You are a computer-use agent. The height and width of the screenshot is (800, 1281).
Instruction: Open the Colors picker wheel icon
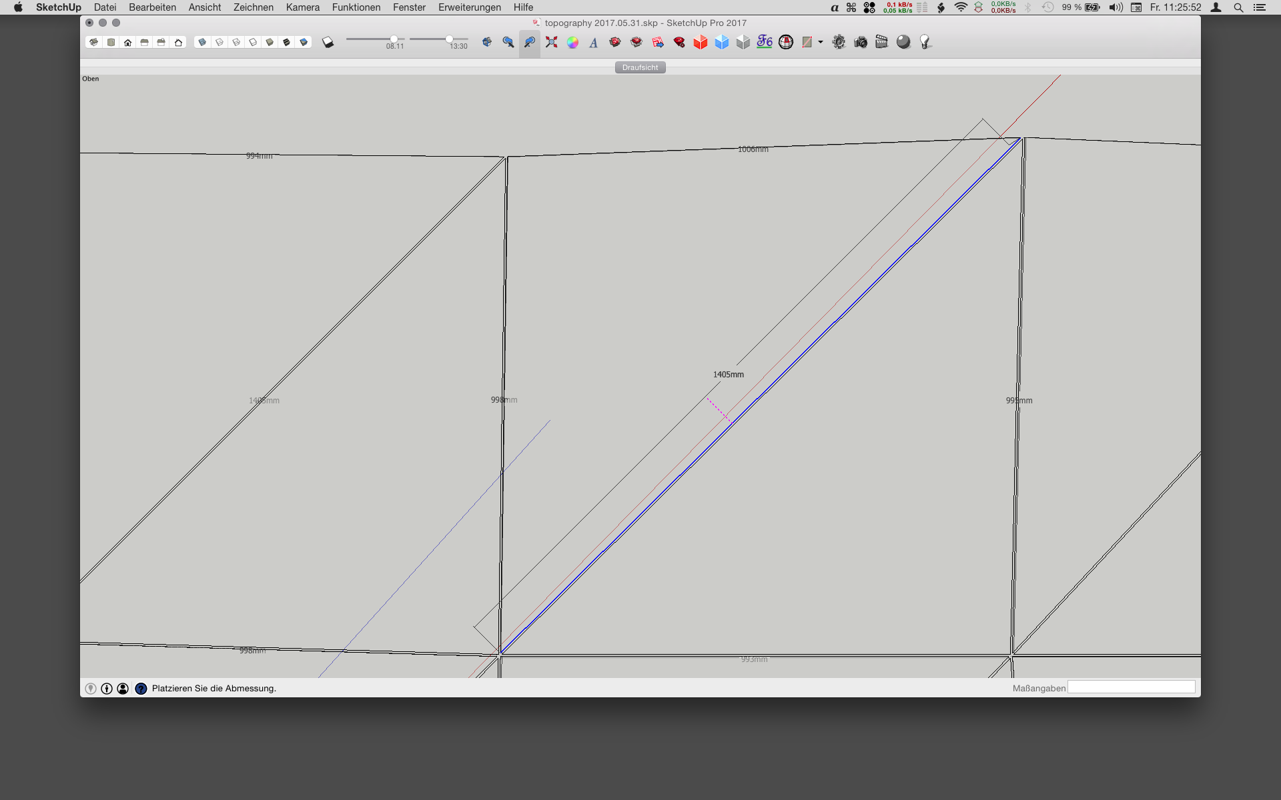[572, 42]
